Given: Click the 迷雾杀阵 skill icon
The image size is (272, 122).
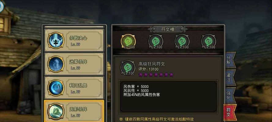Looking at the screenshot, I should [x=56, y=64].
